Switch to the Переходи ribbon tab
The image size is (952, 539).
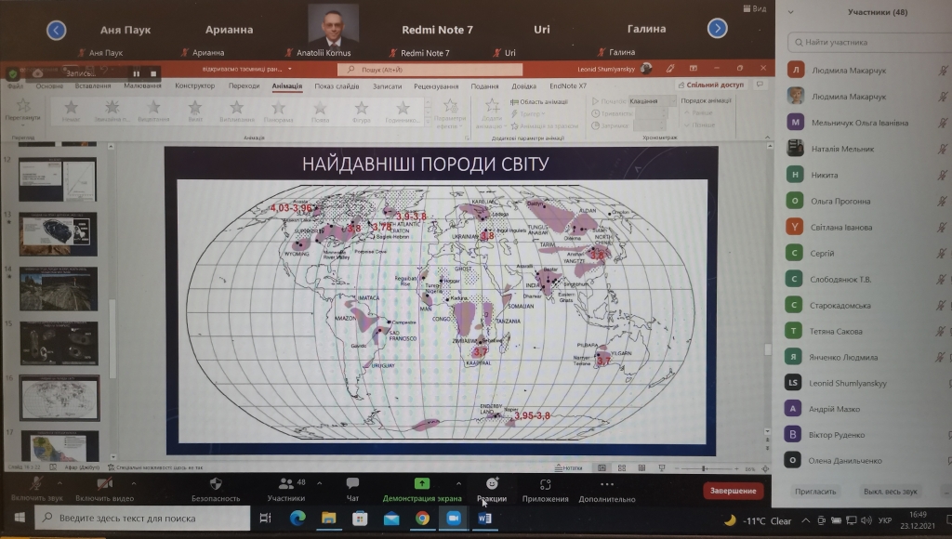click(244, 86)
